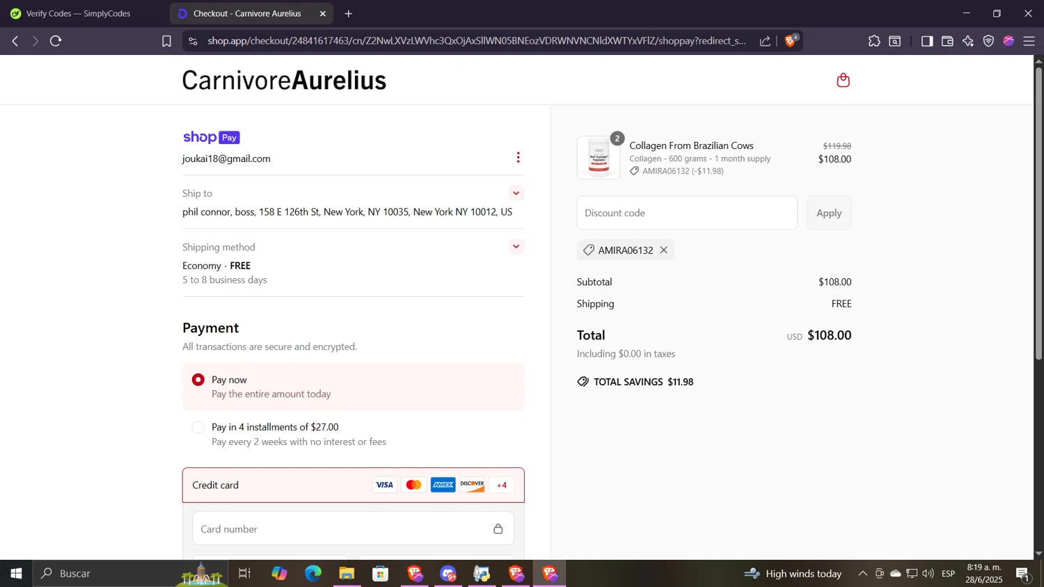Open Brave Leo AI assistant icon
Screen dimensions: 1044x587
[968, 41]
